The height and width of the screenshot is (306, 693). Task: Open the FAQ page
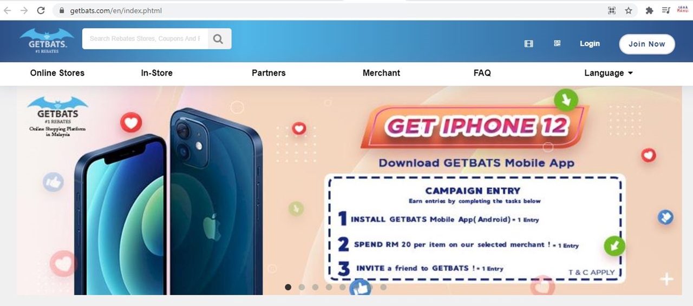(482, 73)
